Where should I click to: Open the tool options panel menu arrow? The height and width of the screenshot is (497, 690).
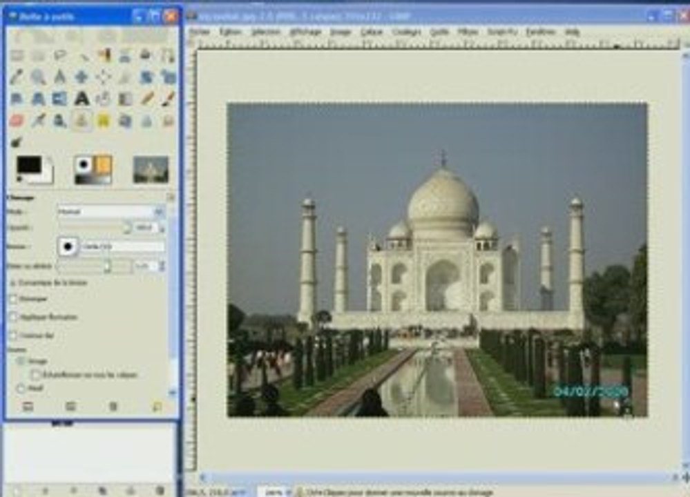171,197
